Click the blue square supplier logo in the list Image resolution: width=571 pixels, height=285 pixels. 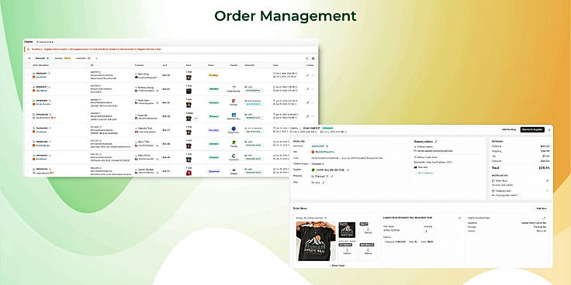click(x=234, y=115)
